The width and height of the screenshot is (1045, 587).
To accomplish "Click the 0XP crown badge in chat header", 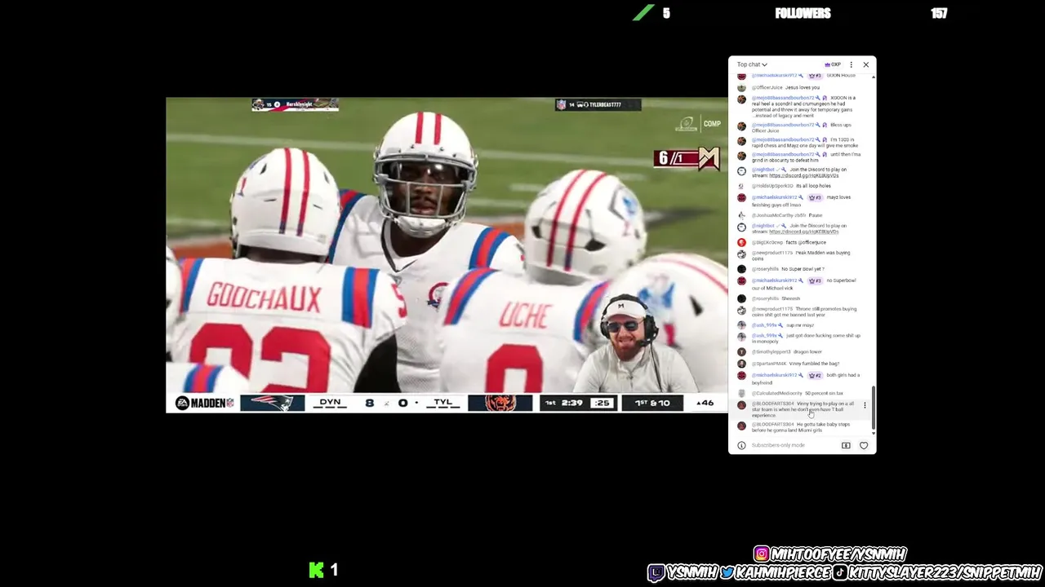I will point(833,64).
